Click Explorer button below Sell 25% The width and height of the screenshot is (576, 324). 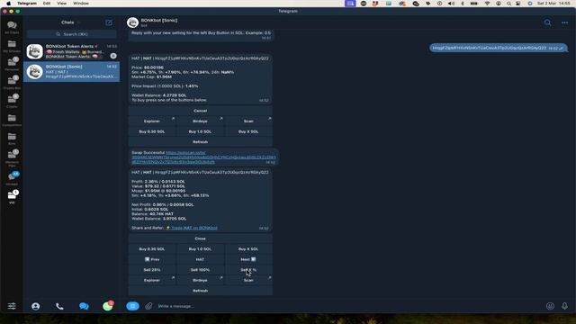(x=152, y=280)
